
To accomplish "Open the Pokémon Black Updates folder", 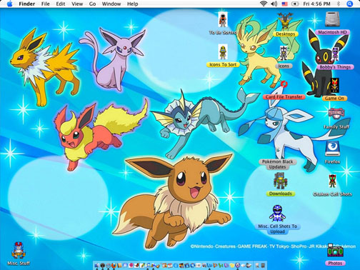I will (277, 164).
